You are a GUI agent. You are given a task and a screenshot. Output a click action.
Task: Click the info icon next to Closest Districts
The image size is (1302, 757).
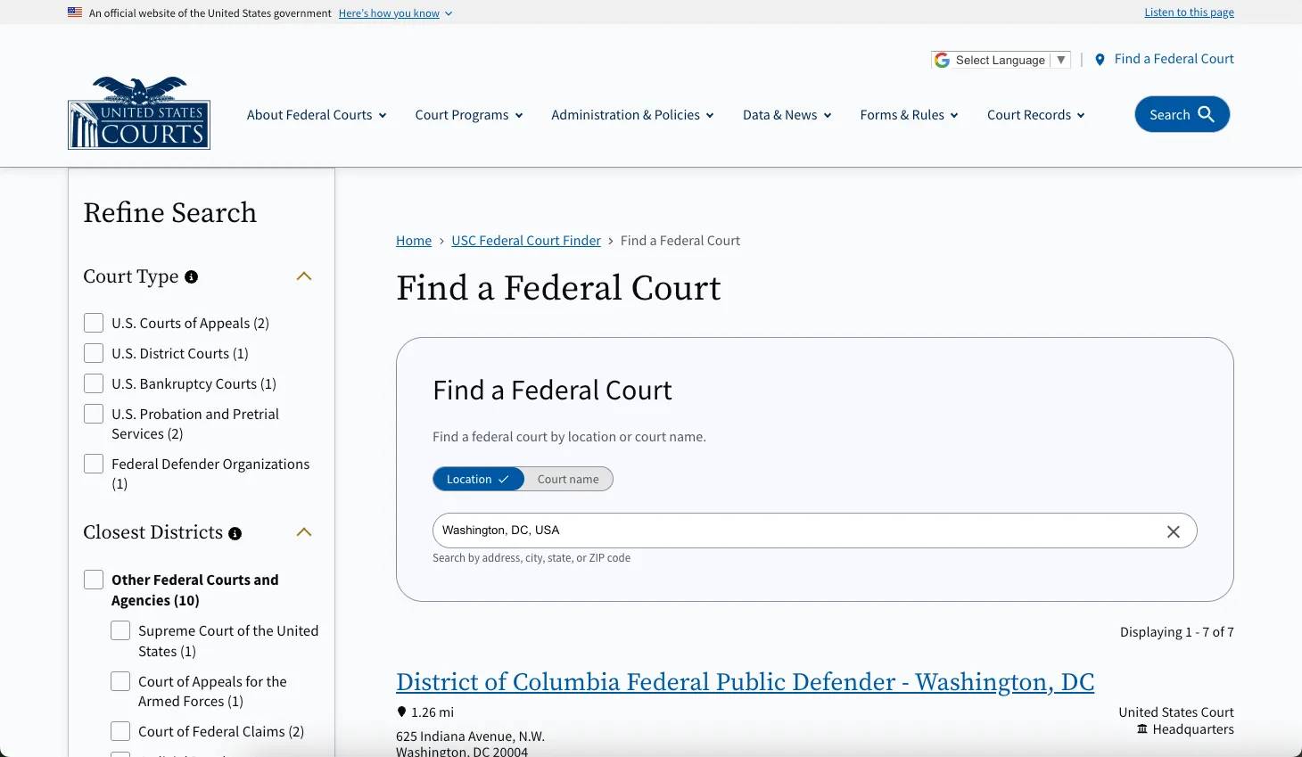235,533
